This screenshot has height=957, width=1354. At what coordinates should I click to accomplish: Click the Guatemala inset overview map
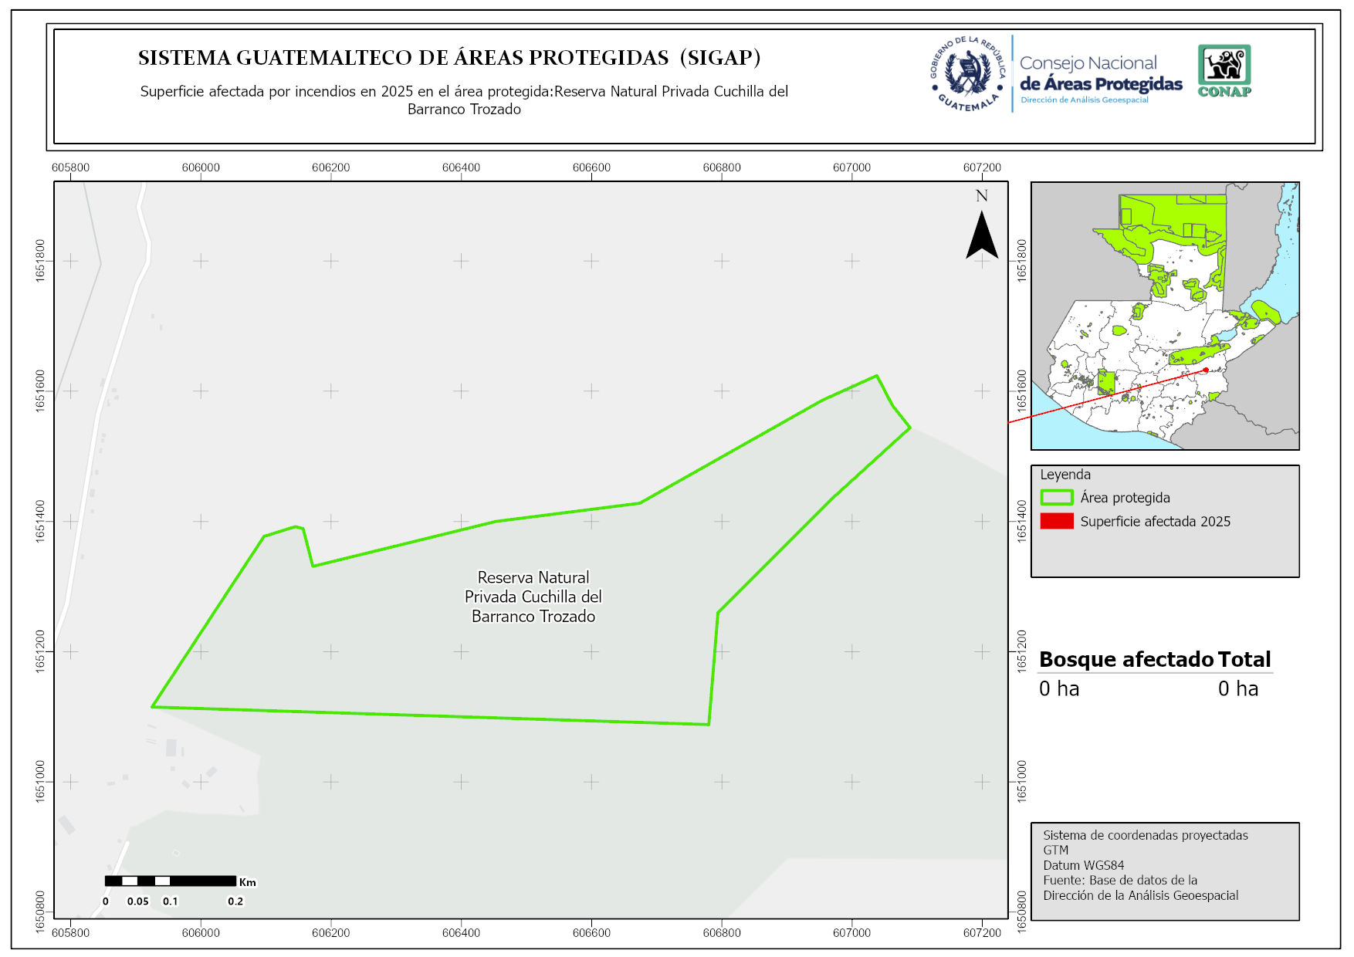click(1164, 316)
